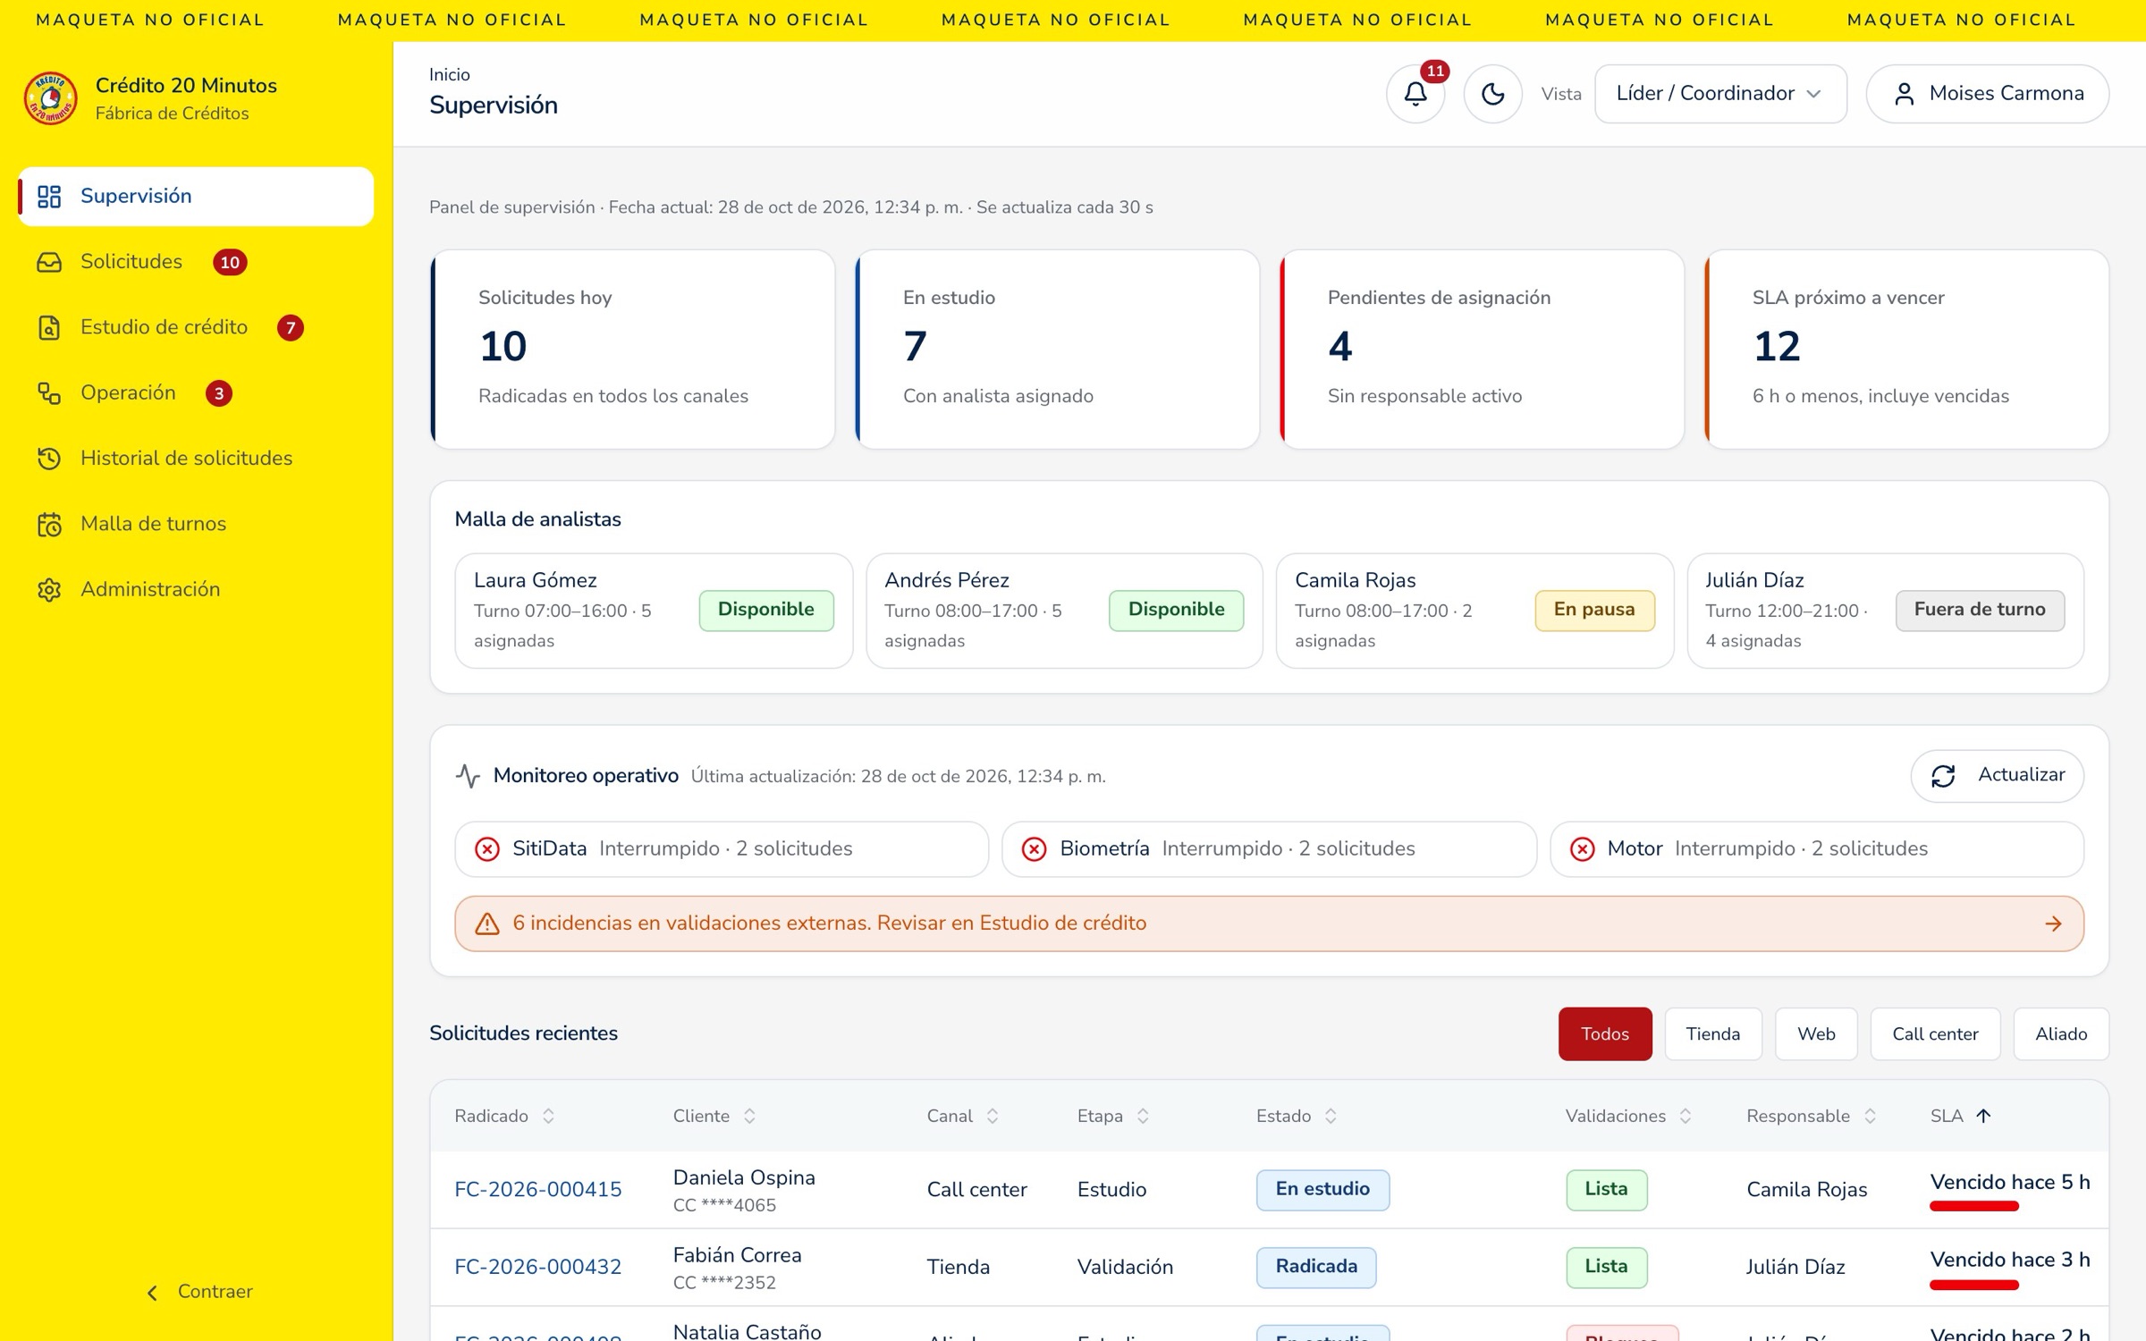This screenshot has width=2146, height=1341.
Task: Sort table by Responsable column
Action: pyautogui.click(x=1811, y=1116)
